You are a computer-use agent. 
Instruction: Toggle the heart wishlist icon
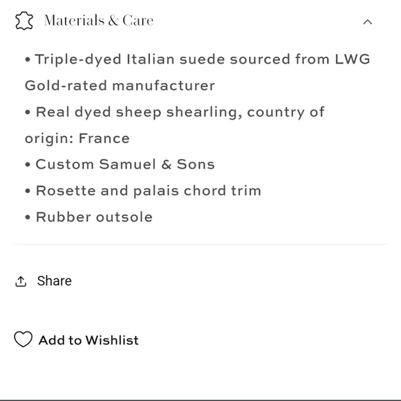[23, 339]
